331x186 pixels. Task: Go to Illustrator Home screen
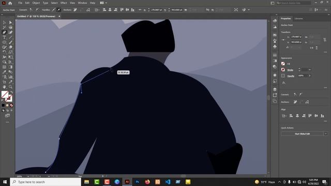10,3
